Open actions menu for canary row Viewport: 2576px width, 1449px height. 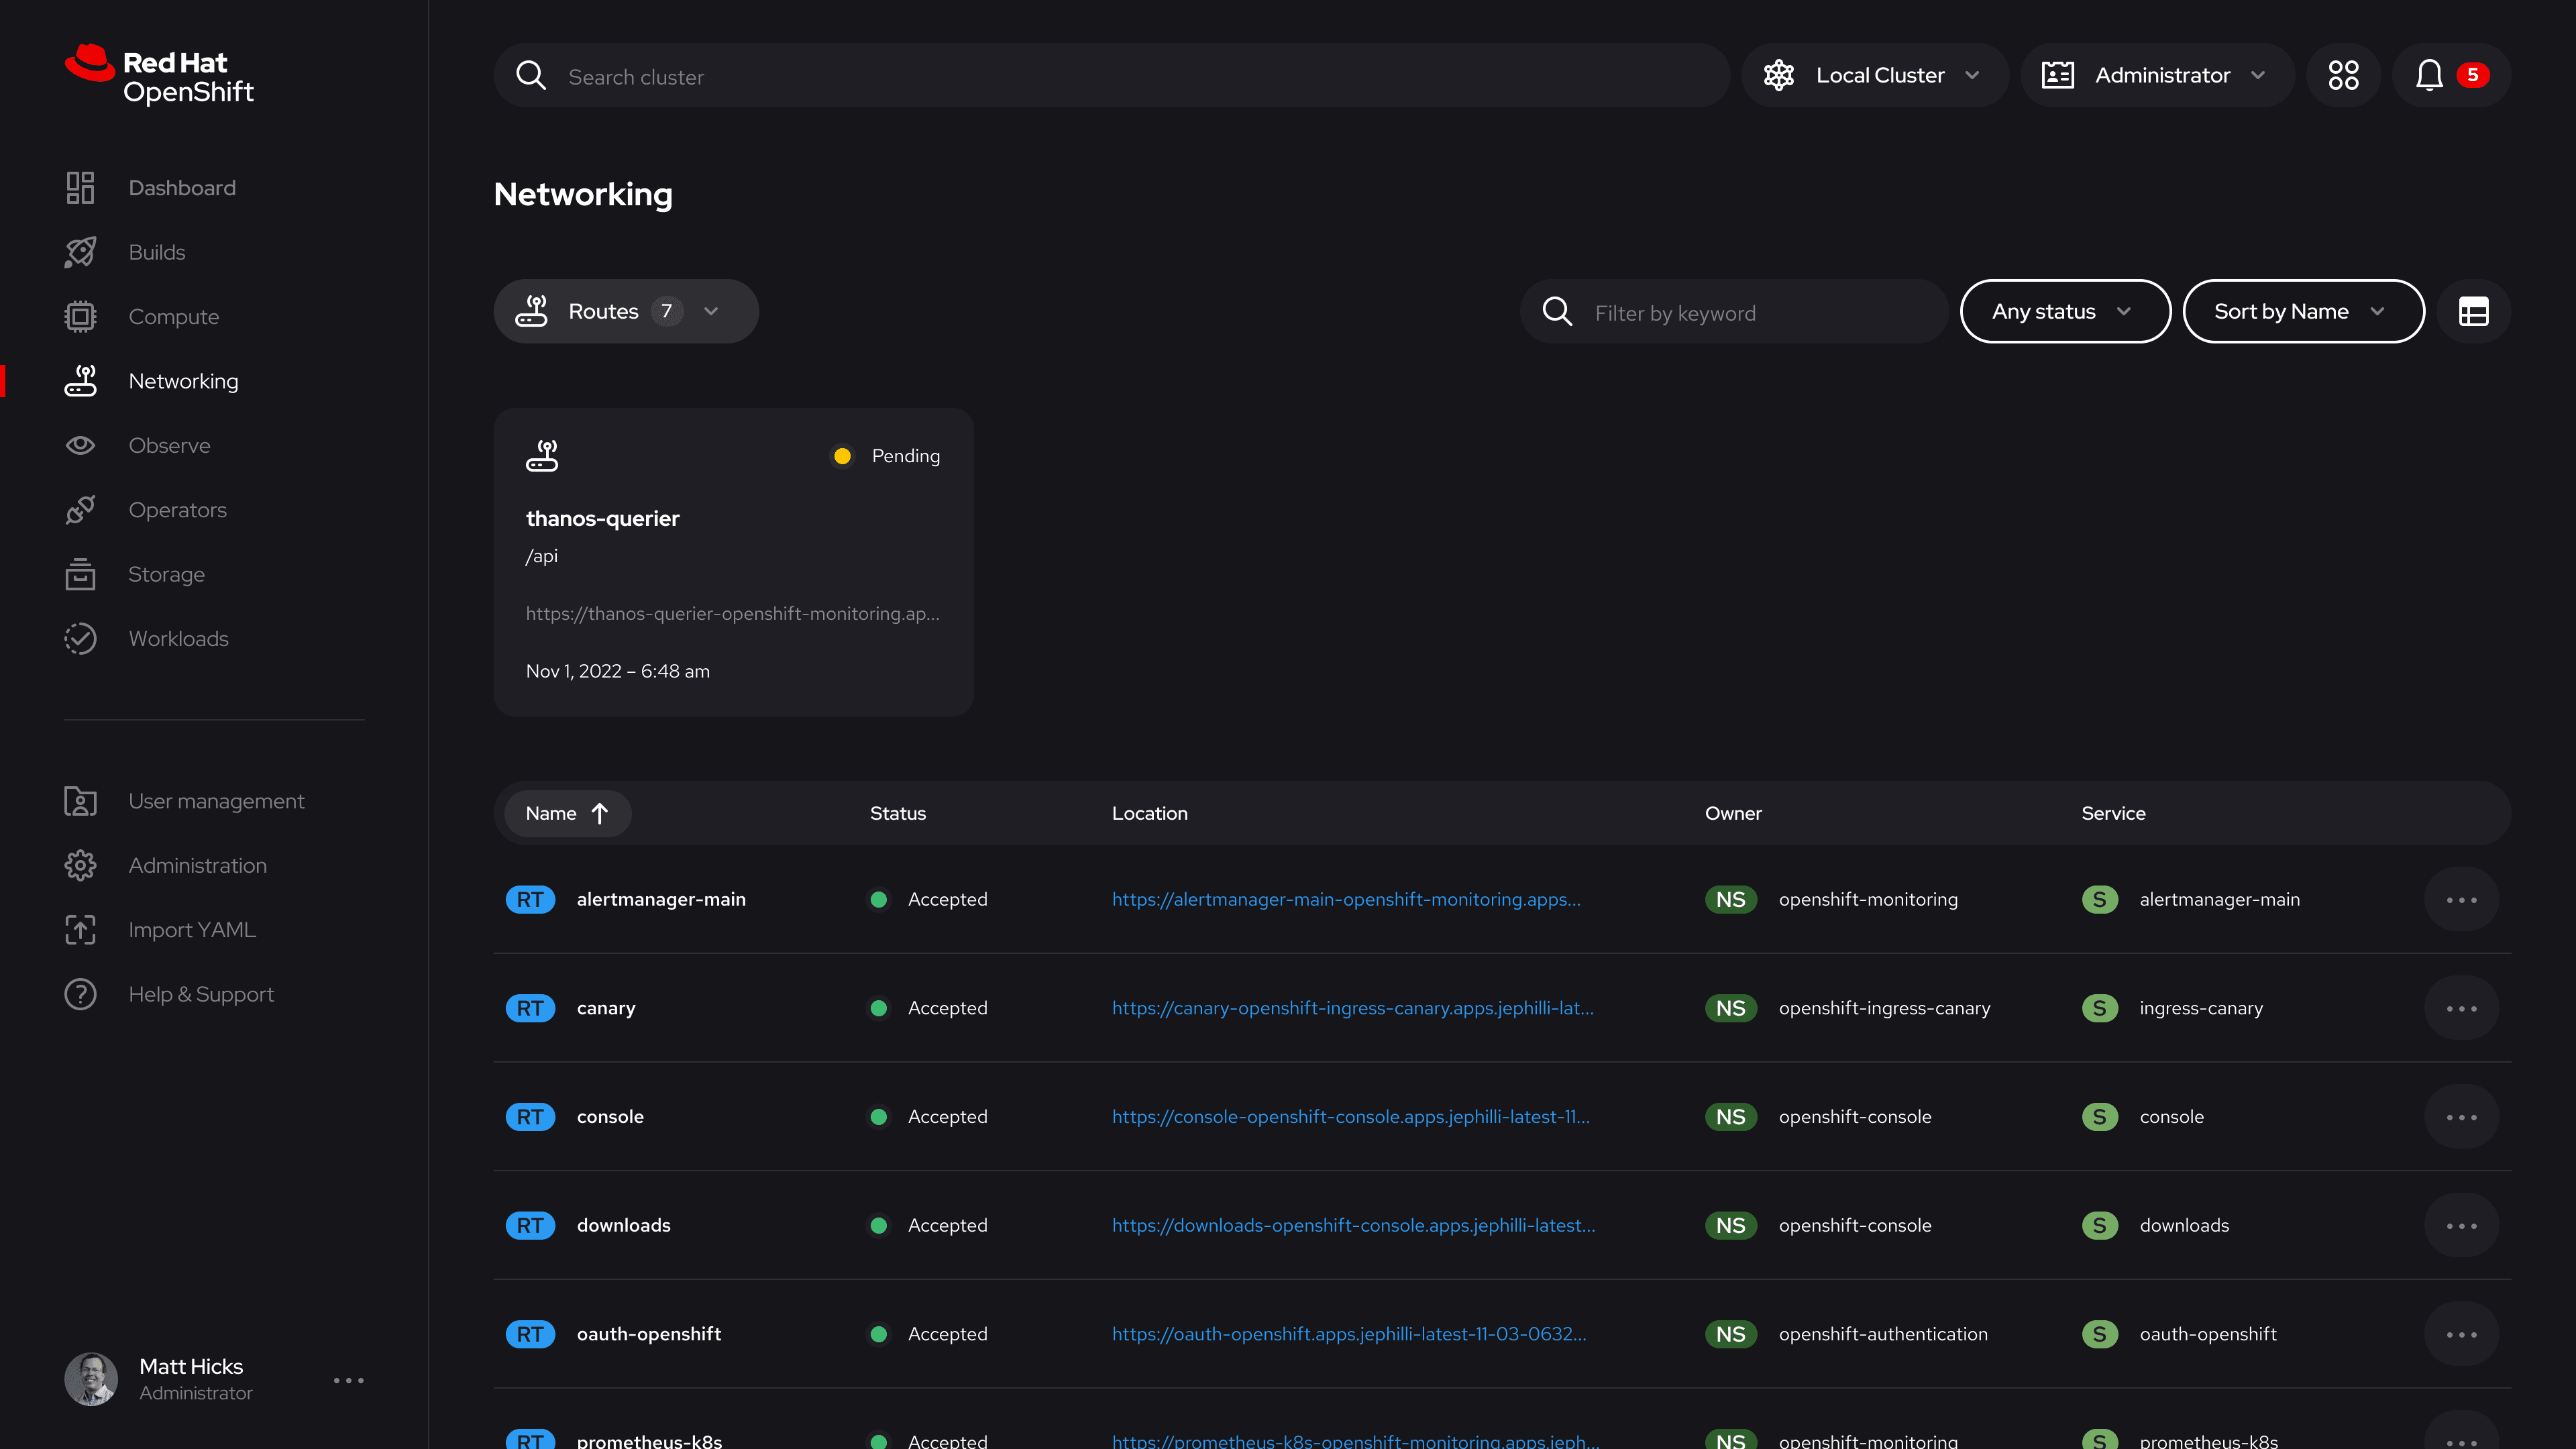coord(2461,1008)
